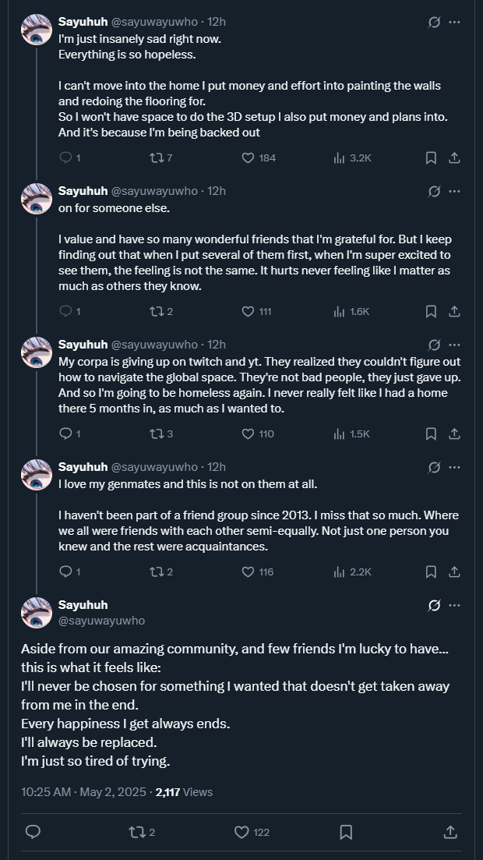Open more options on the main tweet
This screenshot has width=483, height=860.
(454, 605)
